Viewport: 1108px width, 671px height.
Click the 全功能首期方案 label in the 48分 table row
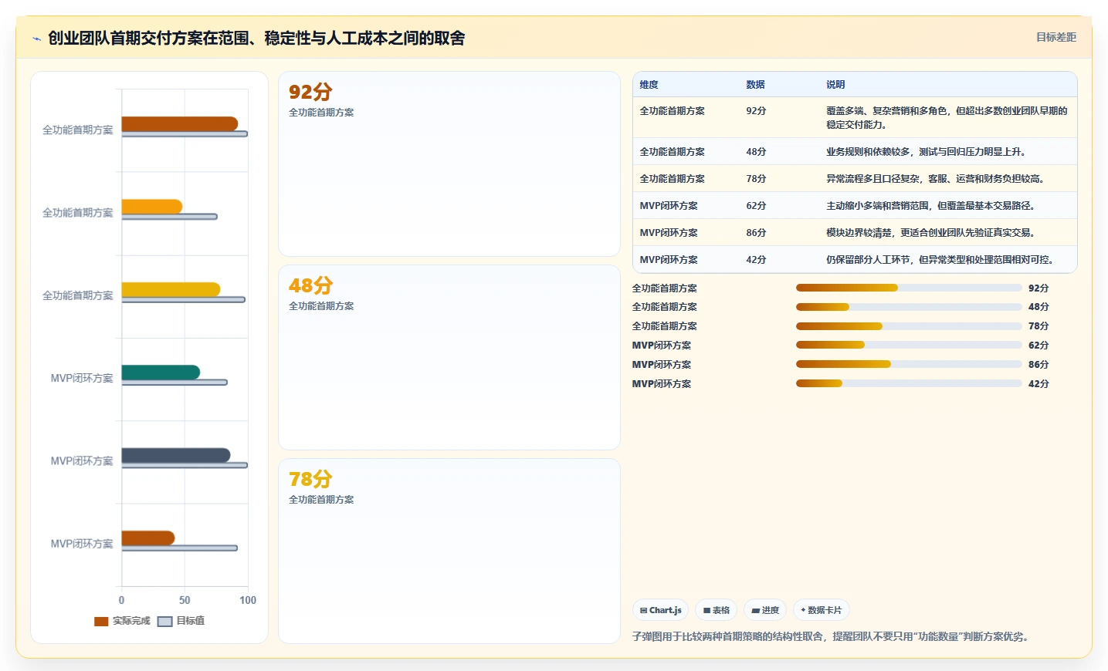672,152
